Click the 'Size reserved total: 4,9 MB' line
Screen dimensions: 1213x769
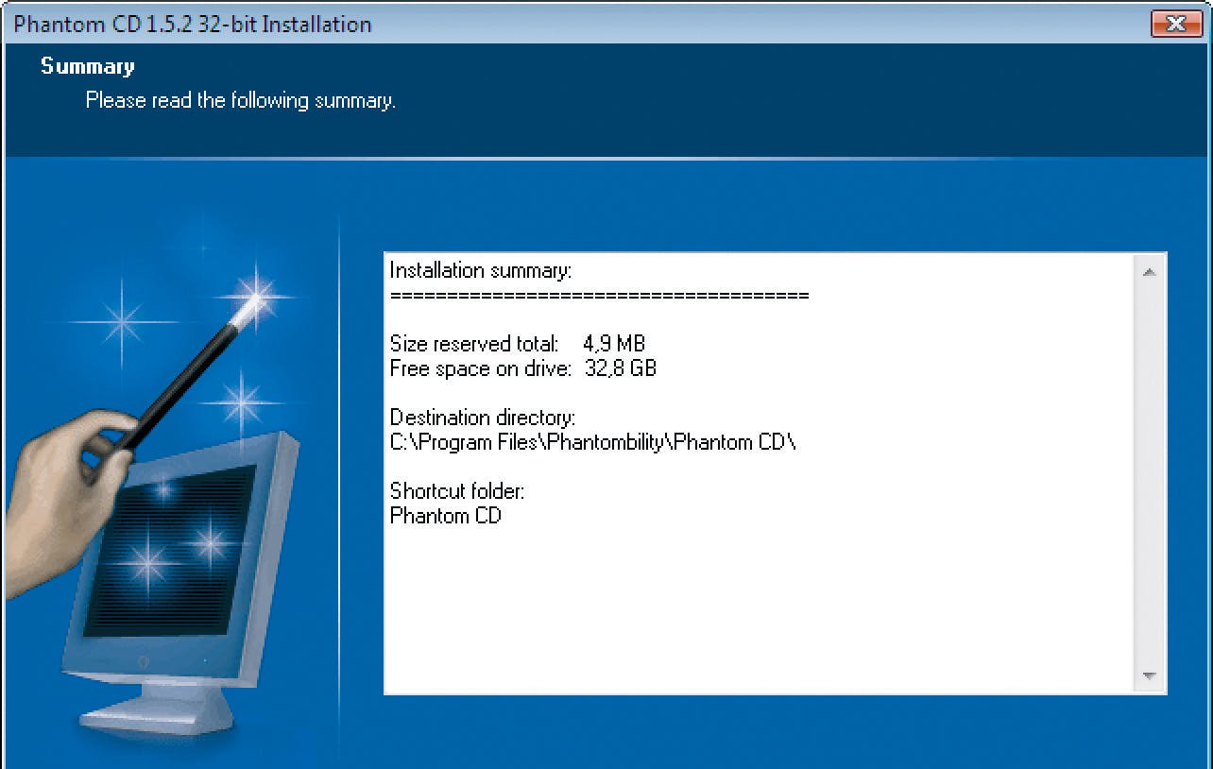[518, 344]
